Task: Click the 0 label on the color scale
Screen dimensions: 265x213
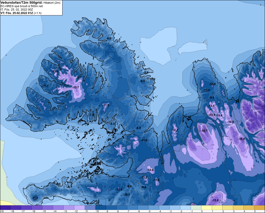Action: tap(202, 211)
